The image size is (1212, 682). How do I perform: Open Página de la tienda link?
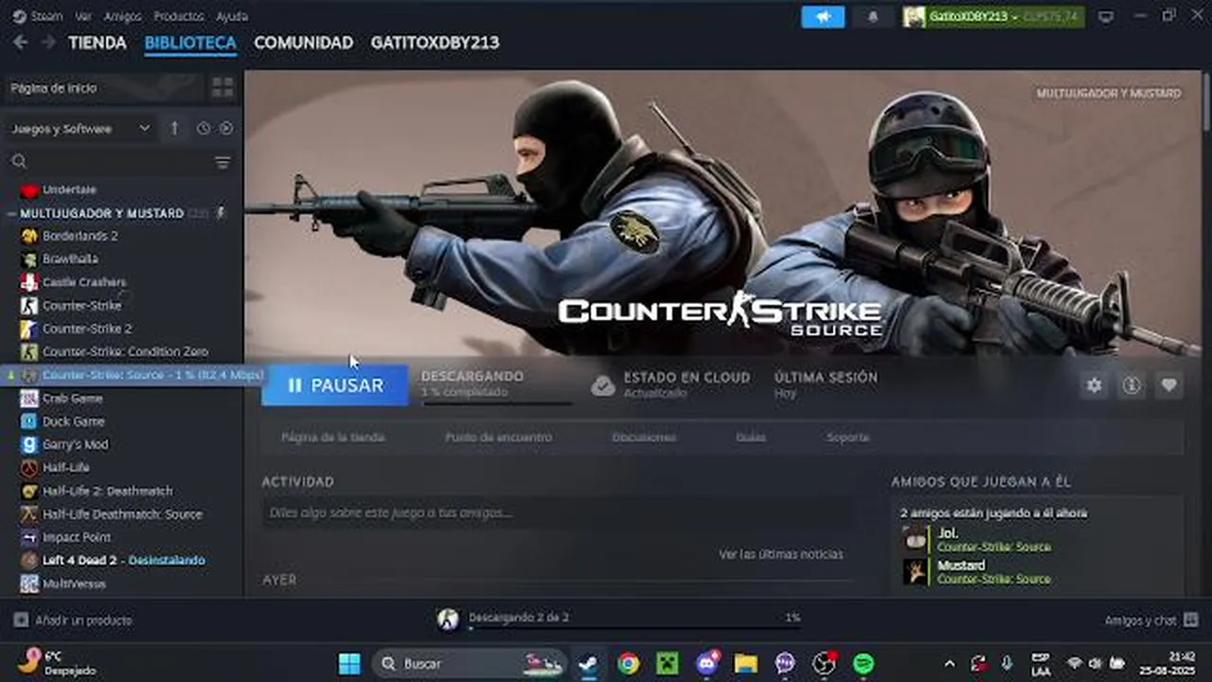(x=333, y=438)
